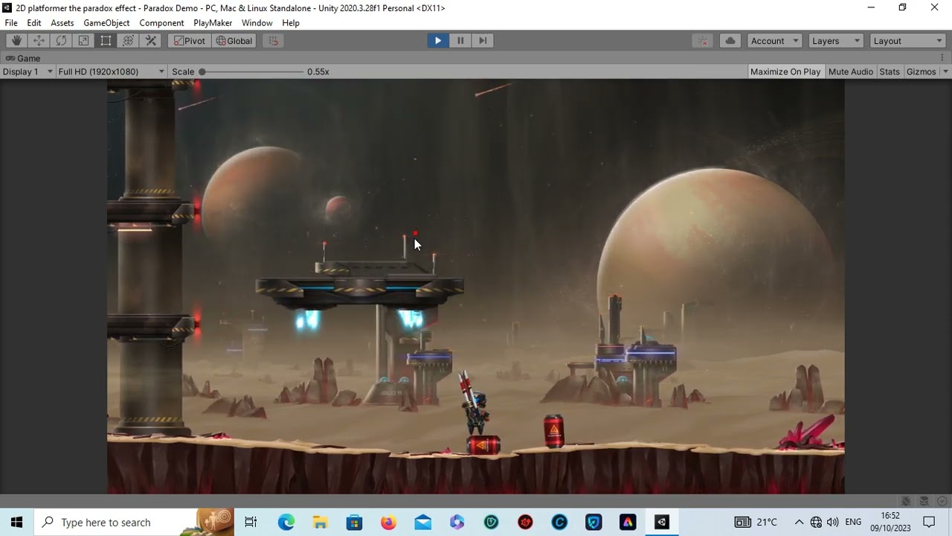Open Windows Task View

click(251, 522)
